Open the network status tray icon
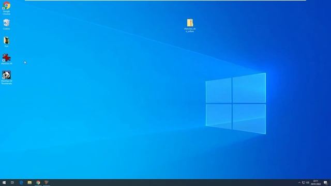 304,182
